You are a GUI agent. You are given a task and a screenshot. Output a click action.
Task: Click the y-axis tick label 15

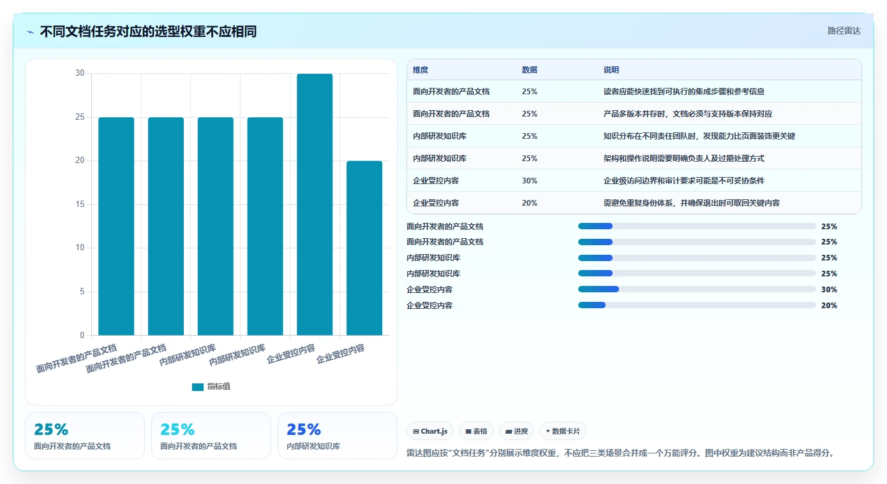80,204
